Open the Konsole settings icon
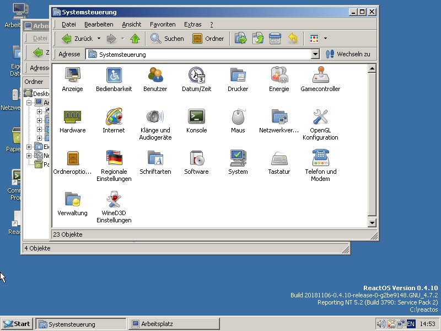441x331 pixels. 196,117
